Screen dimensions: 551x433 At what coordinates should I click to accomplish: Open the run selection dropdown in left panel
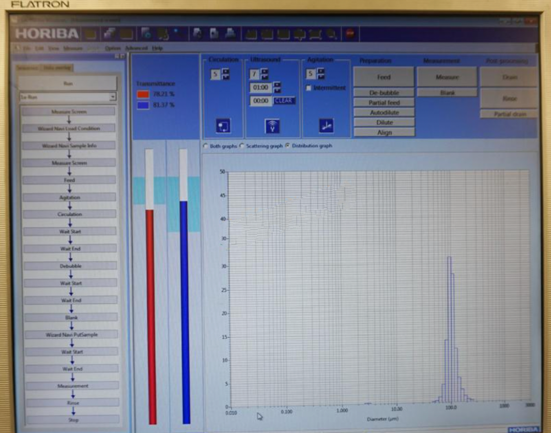[113, 97]
